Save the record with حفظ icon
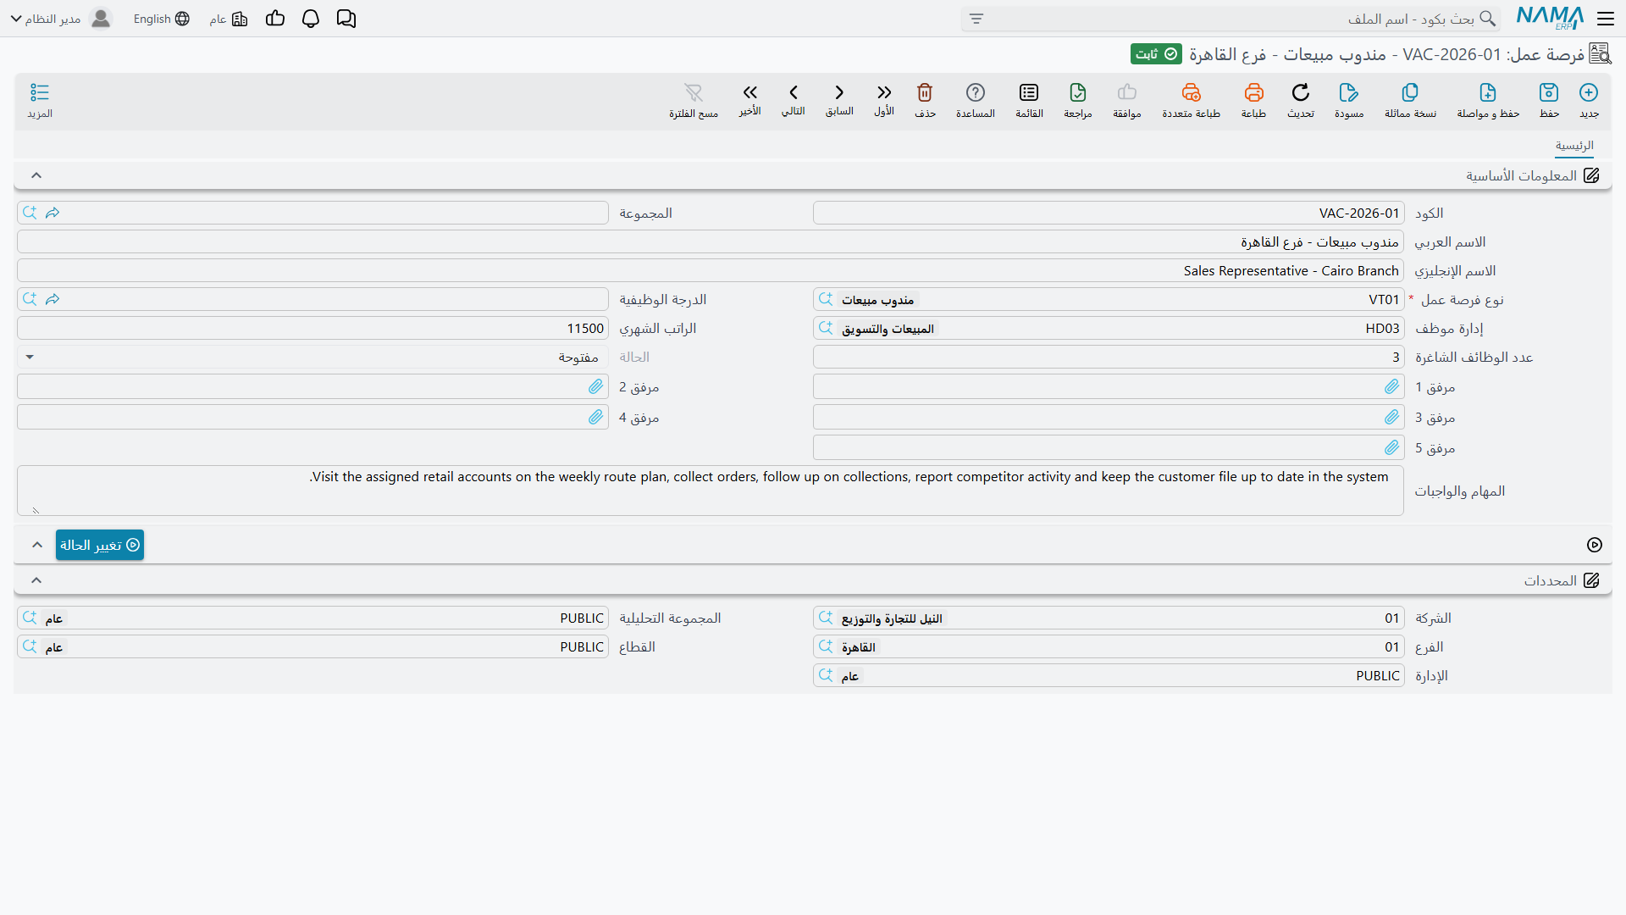 [x=1549, y=100]
